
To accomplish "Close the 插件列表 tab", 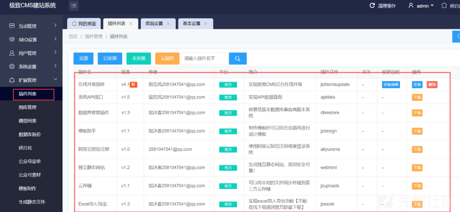I will (x=131, y=23).
